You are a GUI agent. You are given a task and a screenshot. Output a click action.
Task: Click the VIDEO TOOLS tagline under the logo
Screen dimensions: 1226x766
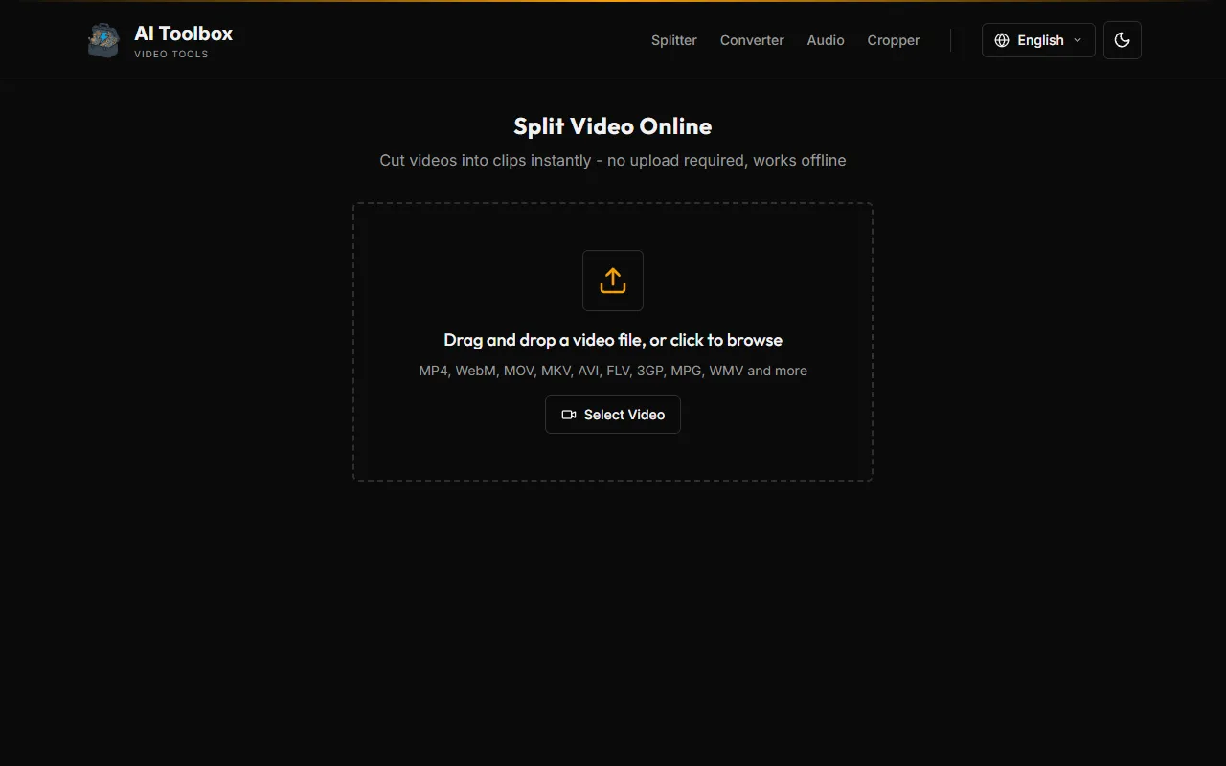[x=170, y=55]
